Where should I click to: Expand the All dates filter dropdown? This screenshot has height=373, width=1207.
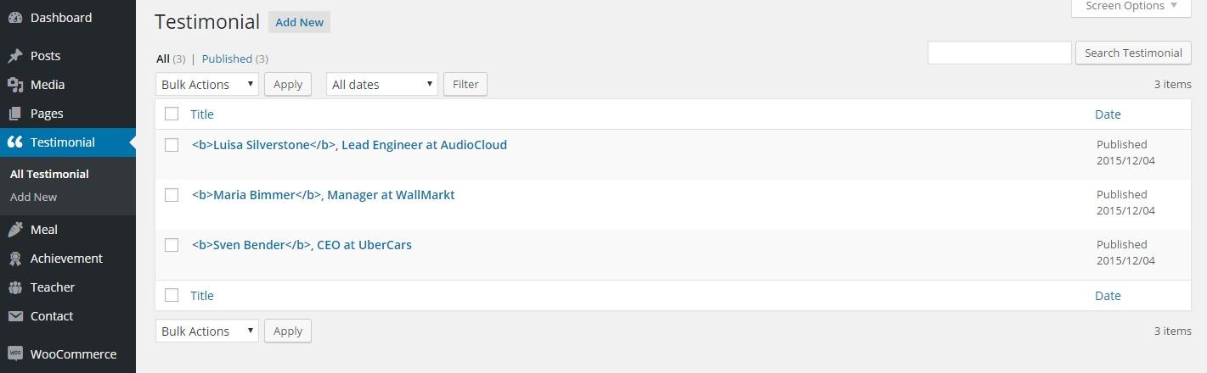(x=381, y=84)
